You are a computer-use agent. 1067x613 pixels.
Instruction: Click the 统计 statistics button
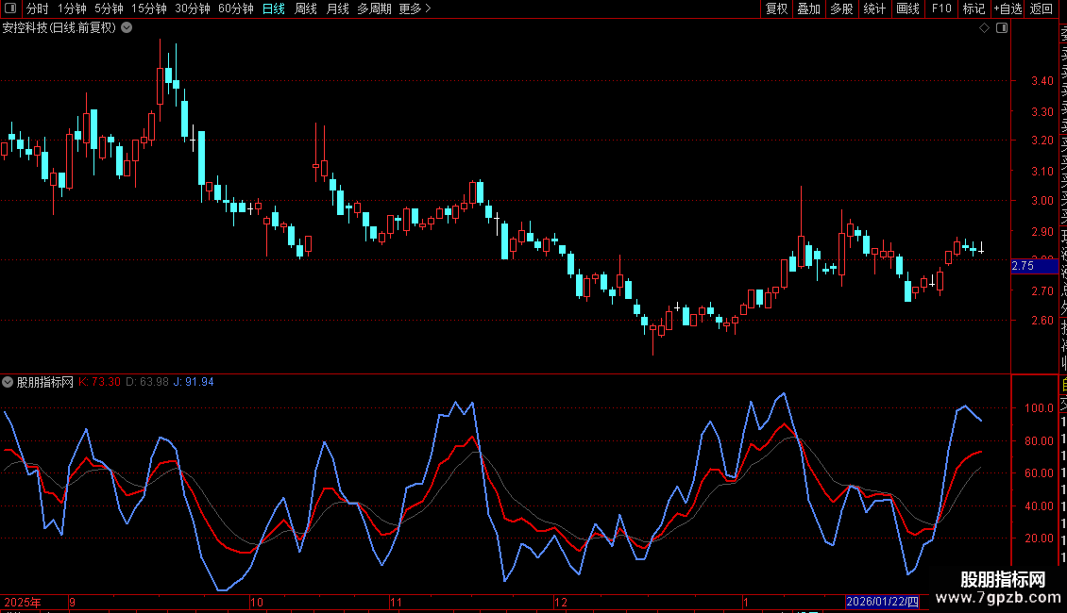click(874, 8)
